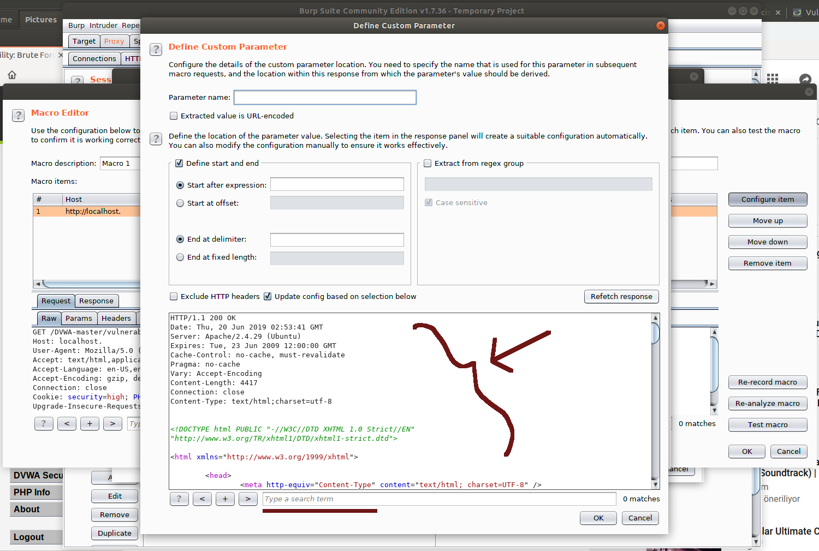
Task: Select Raw view tab
Action: coord(49,318)
